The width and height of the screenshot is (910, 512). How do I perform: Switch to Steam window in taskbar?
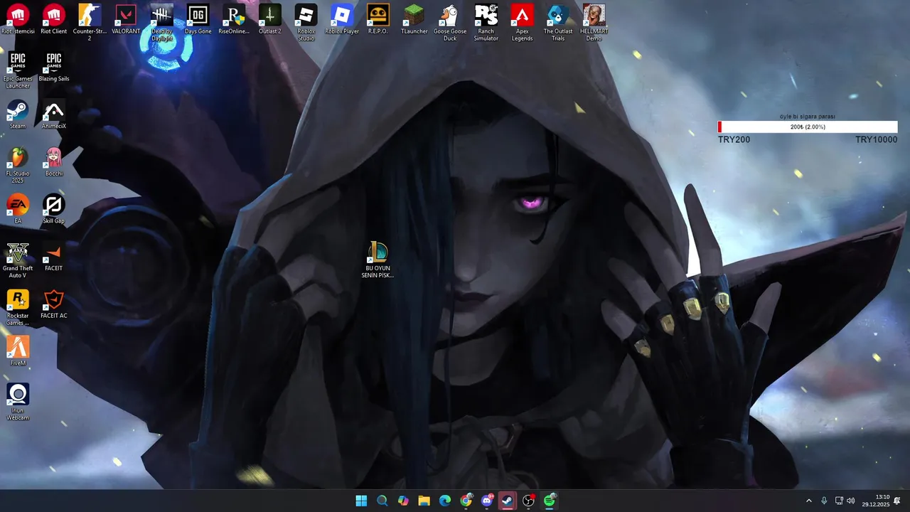click(x=508, y=501)
